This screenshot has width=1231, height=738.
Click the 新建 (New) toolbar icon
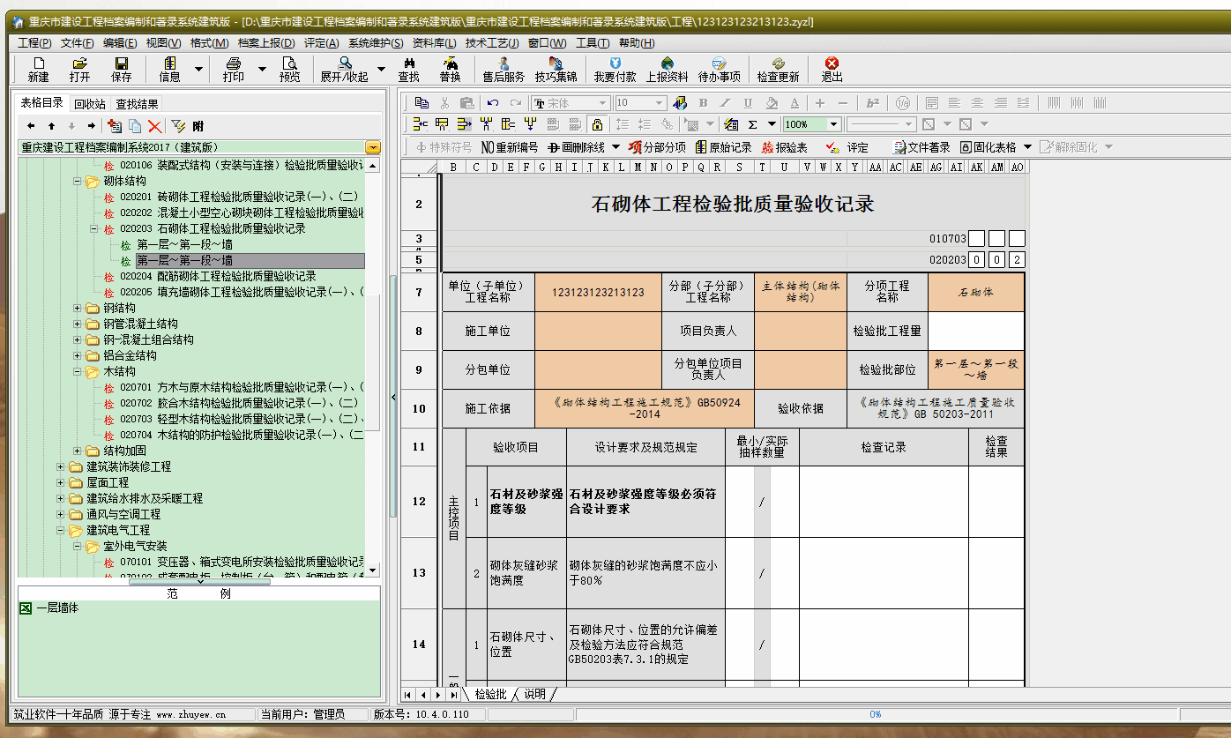[39, 69]
